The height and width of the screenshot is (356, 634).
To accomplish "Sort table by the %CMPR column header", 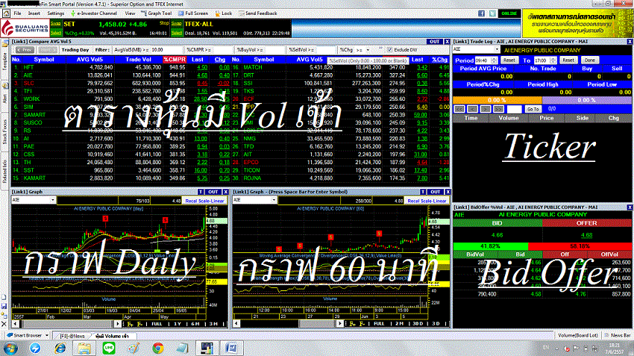I will pyautogui.click(x=175, y=60).
